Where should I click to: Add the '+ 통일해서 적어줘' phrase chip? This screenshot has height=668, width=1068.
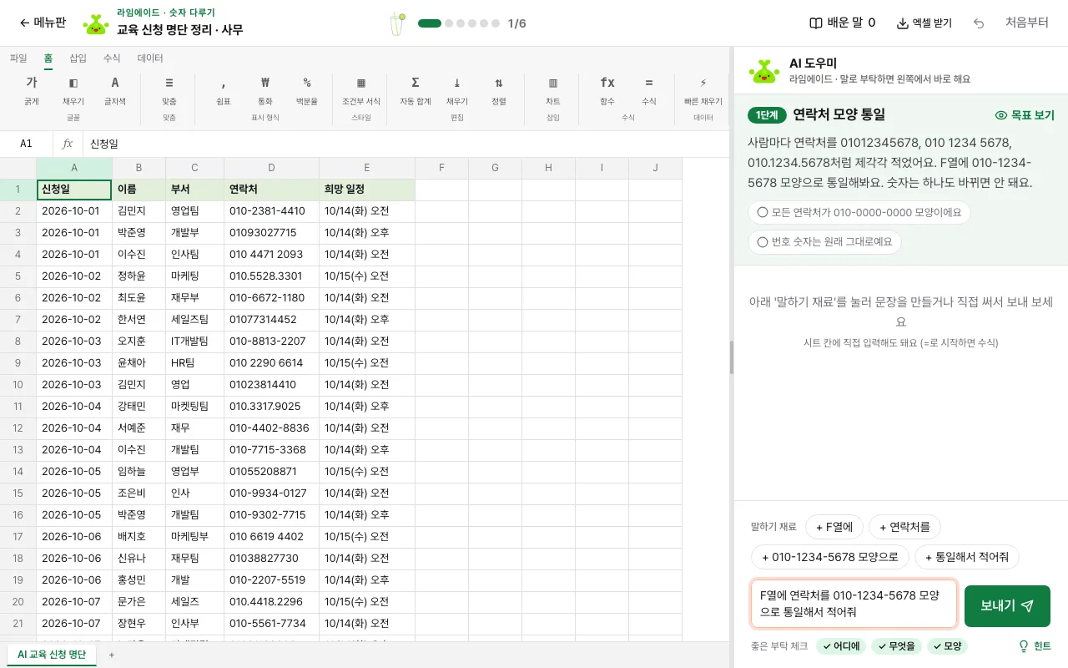(x=967, y=557)
